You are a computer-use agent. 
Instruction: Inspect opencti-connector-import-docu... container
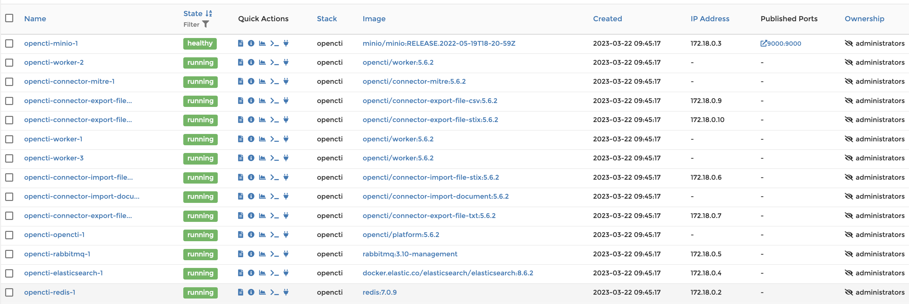(x=251, y=196)
